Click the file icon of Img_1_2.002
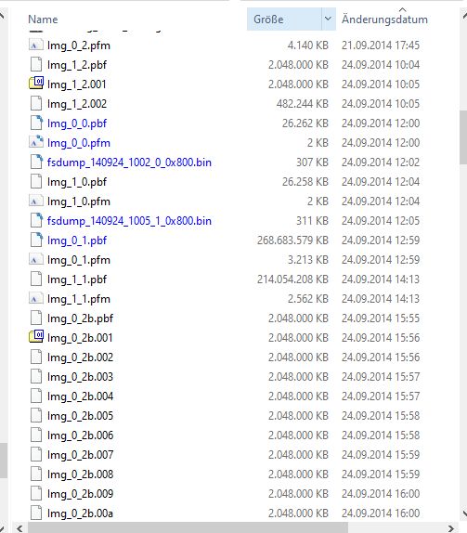Screen dimensions: 467x533 (x=36, y=103)
